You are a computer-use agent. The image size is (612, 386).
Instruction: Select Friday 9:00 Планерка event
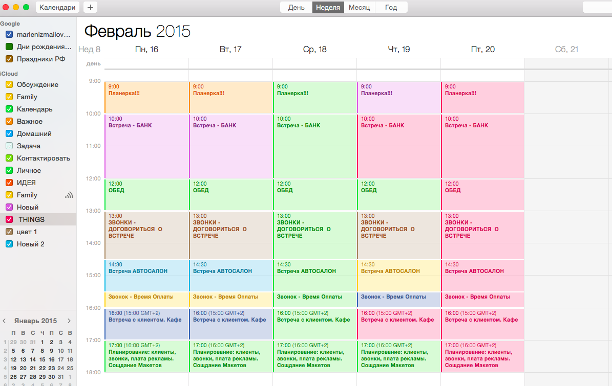coord(482,98)
